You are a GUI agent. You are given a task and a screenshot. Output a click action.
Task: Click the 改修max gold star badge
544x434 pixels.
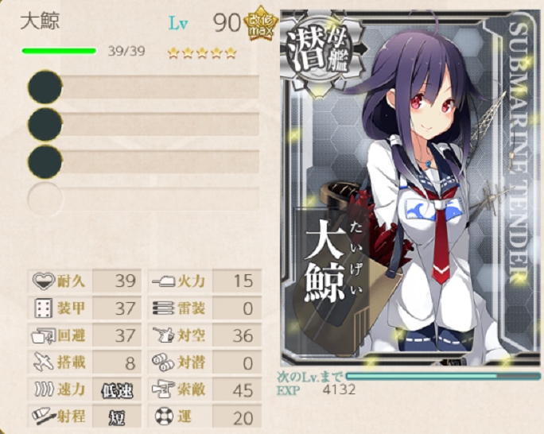click(x=261, y=24)
